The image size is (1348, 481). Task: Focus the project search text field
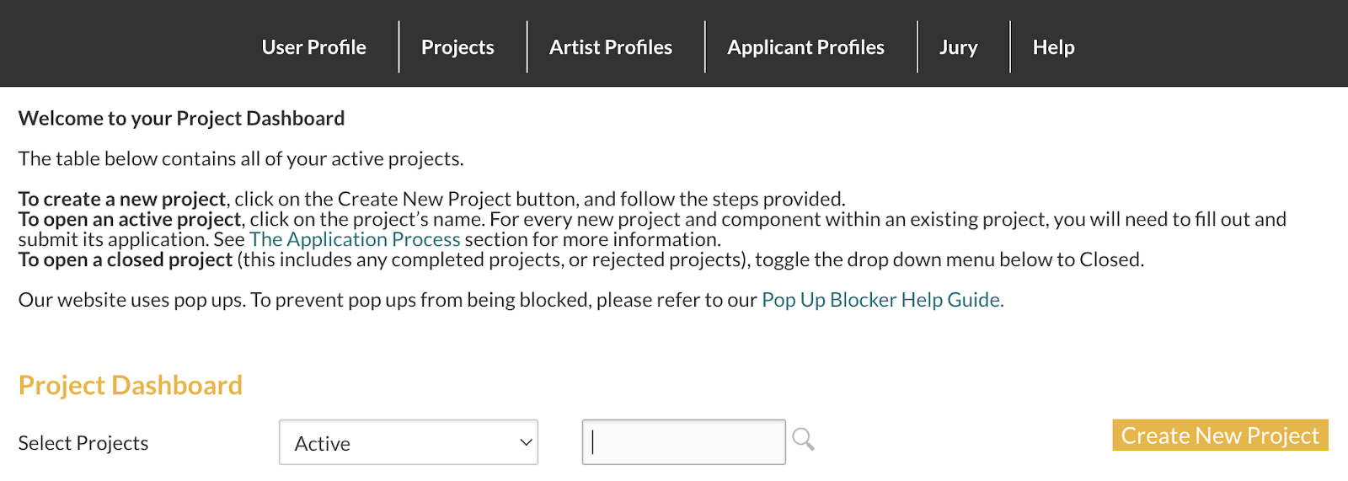coord(683,442)
